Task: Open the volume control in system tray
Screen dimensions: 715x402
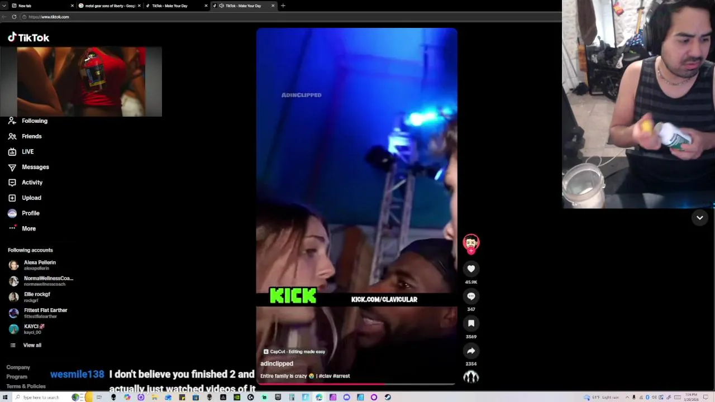Action: point(654,397)
